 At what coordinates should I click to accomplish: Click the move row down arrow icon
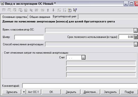click(x=53, y=10)
